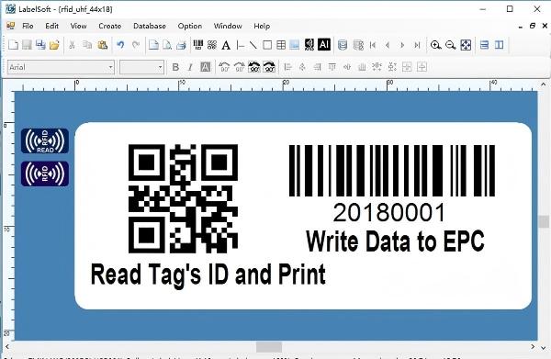Screen dimensions: 551x359
Task: Click the Paste clipboard icon
Action: click(102, 45)
